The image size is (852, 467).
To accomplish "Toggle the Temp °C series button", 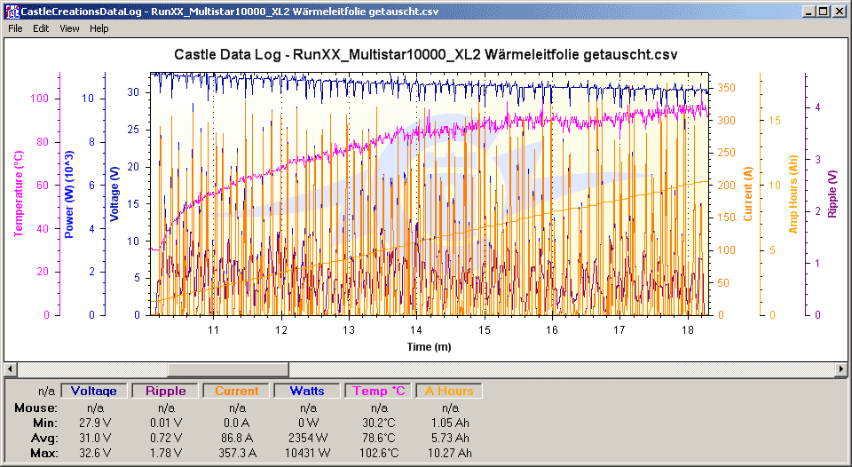I will (378, 391).
